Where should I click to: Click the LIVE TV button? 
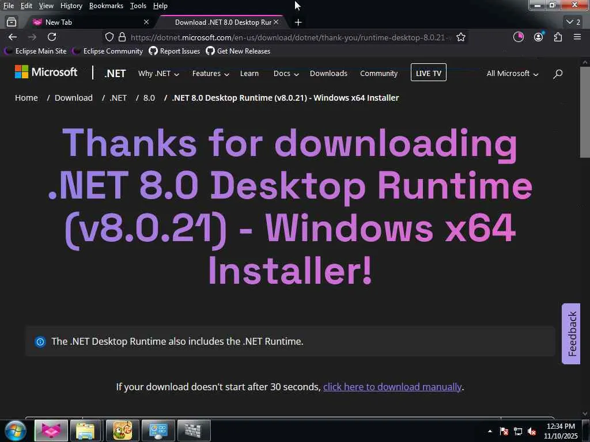coord(429,73)
